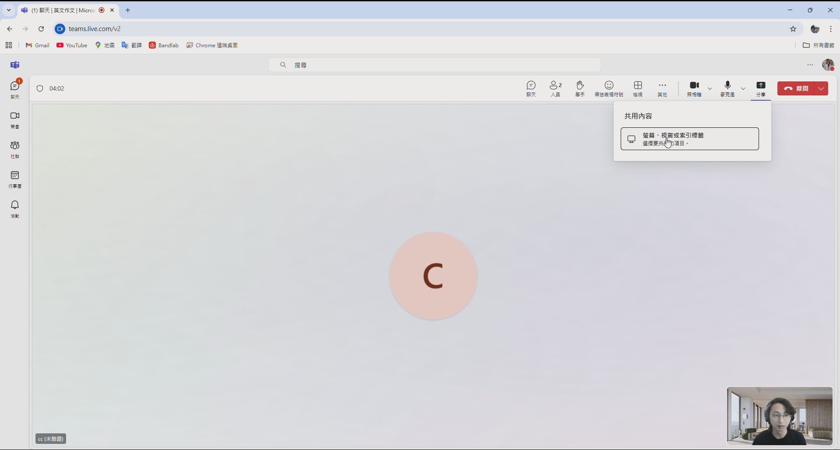The height and width of the screenshot is (450, 840).
Task: Open the meeting view layout options
Action: (x=638, y=88)
